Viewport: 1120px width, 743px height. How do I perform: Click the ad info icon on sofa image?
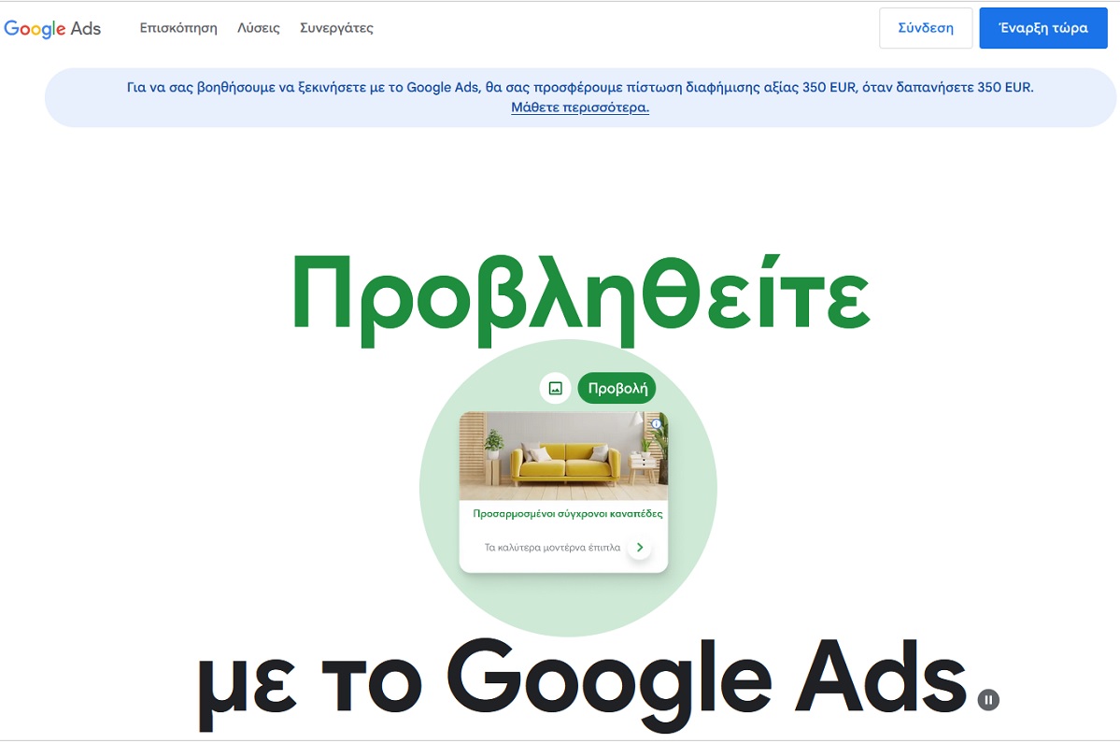click(x=657, y=423)
